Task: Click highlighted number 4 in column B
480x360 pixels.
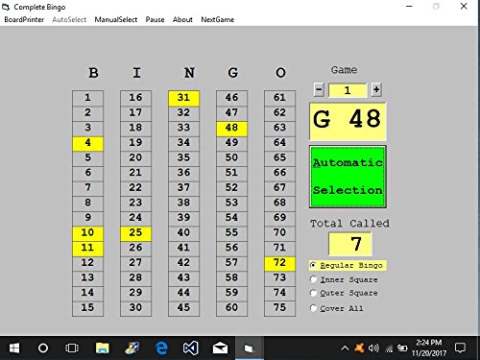Action: tap(87, 144)
